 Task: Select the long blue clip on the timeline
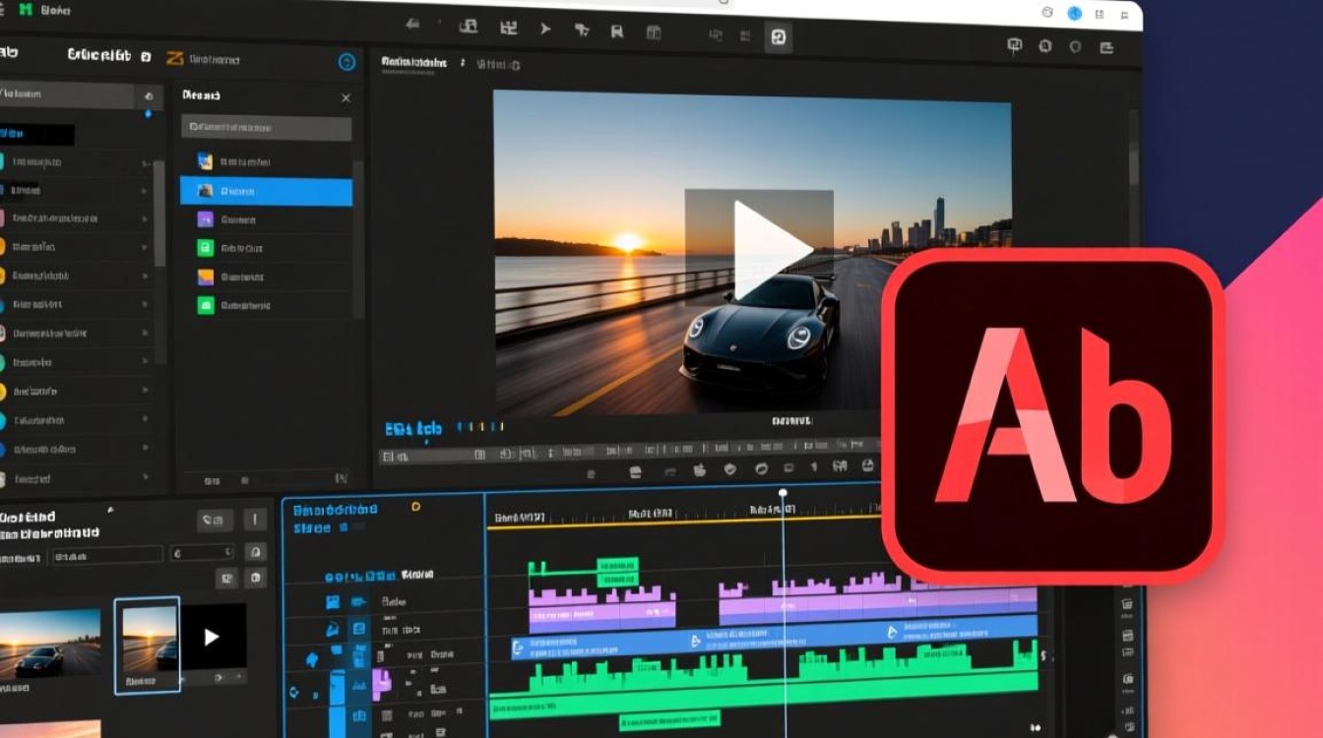click(x=775, y=638)
